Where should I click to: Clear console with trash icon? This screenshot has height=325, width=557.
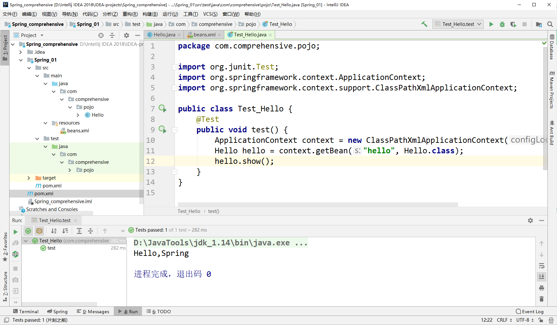tap(542, 299)
